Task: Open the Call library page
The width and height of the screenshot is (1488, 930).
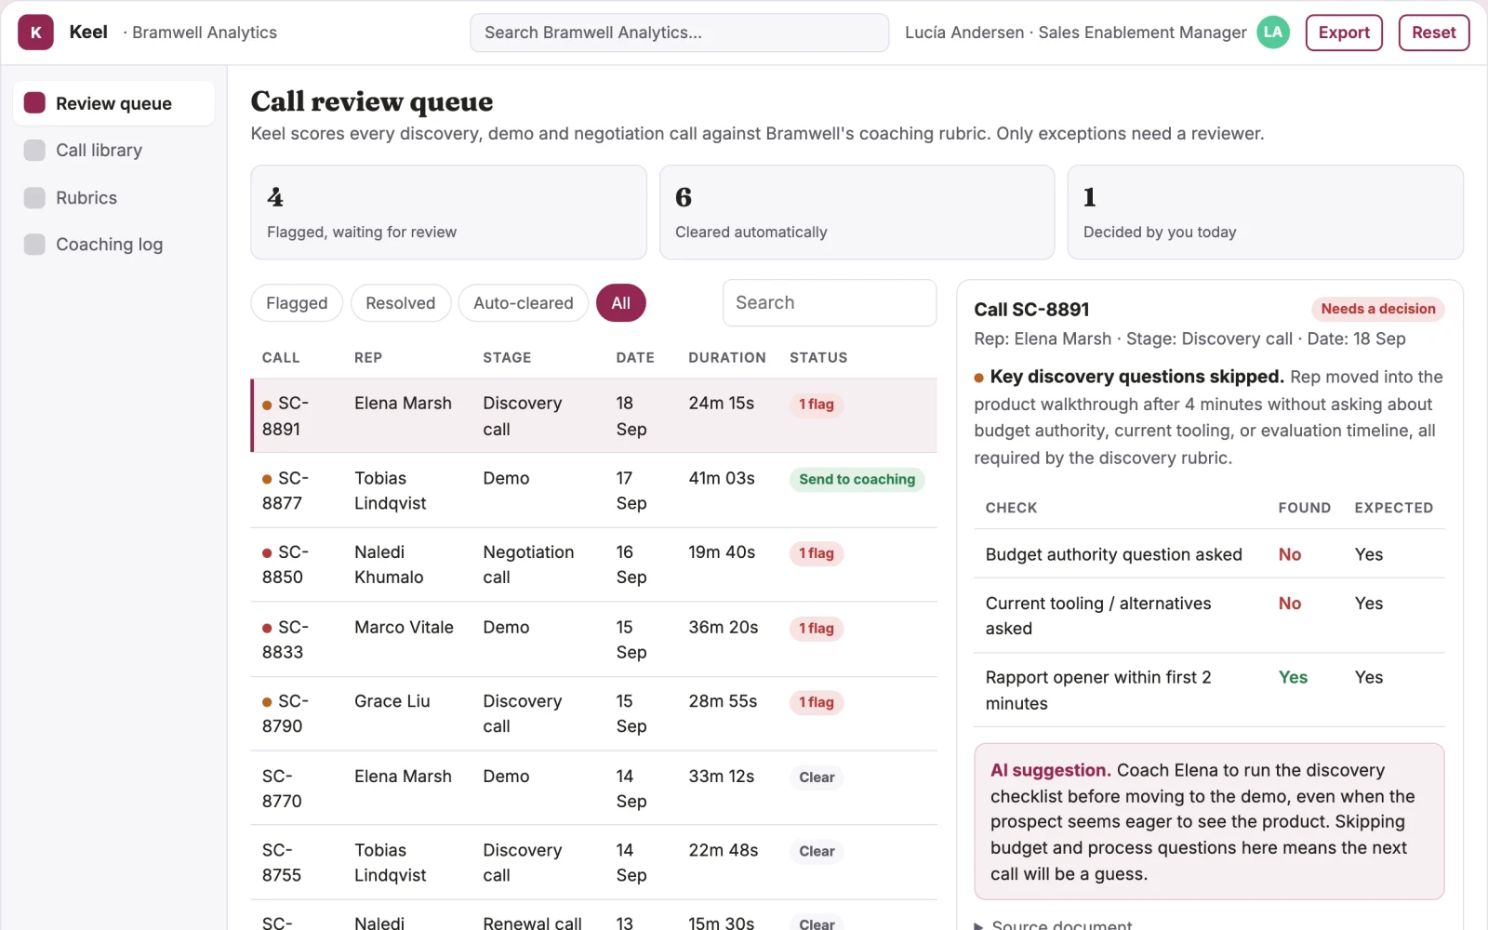Action: (113, 150)
